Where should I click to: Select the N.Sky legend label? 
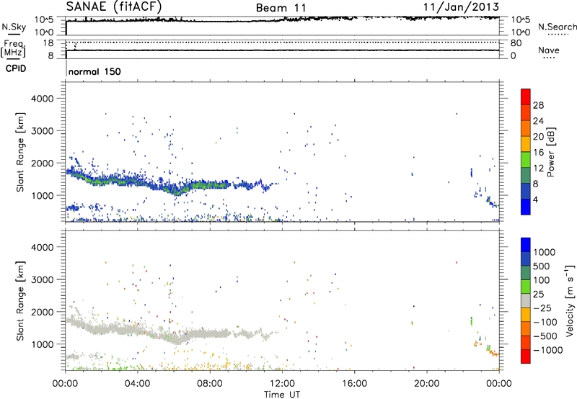click(x=14, y=27)
